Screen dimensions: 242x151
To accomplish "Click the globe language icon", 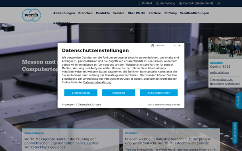I will point(181,3).
